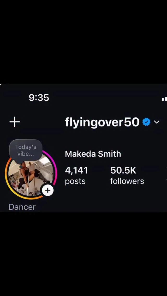The width and height of the screenshot is (167, 296).
Task: Tap the vibe... text in note
Action: click(x=26, y=154)
